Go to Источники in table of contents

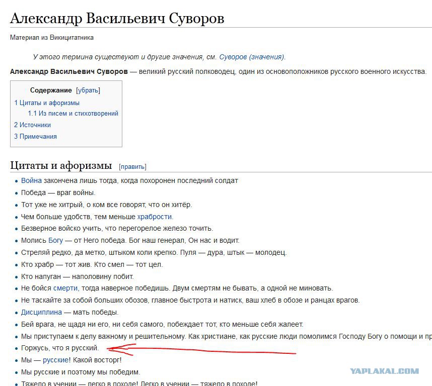tap(33, 125)
